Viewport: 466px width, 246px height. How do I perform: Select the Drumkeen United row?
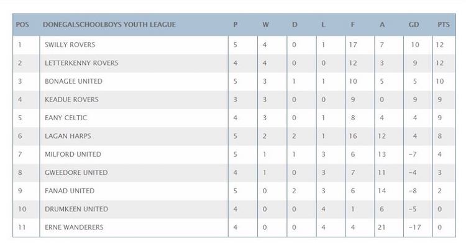[234, 209]
